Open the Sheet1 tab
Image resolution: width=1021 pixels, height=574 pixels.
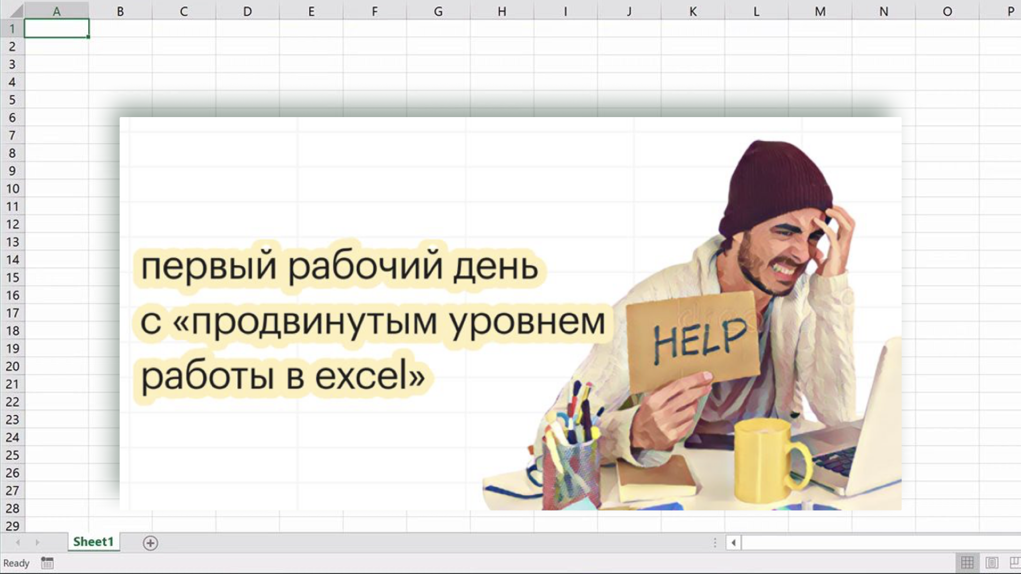tap(93, 542)
